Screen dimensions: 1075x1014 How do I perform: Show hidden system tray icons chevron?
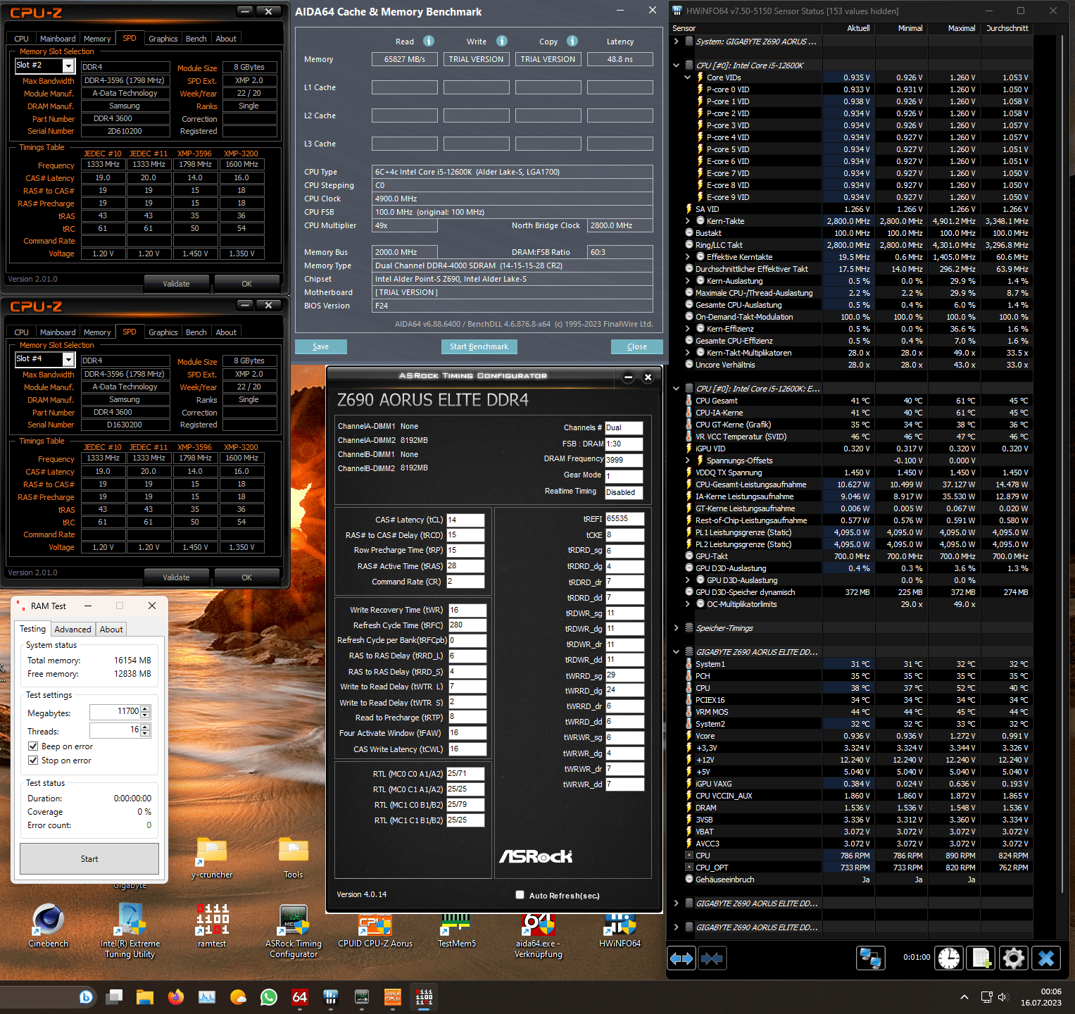coord(964,997)
